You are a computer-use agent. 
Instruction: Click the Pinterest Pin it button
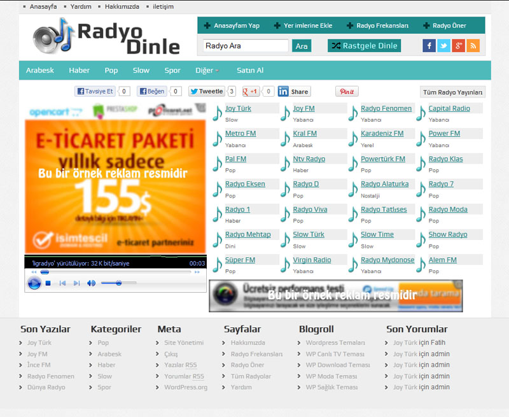coord(347,92)
